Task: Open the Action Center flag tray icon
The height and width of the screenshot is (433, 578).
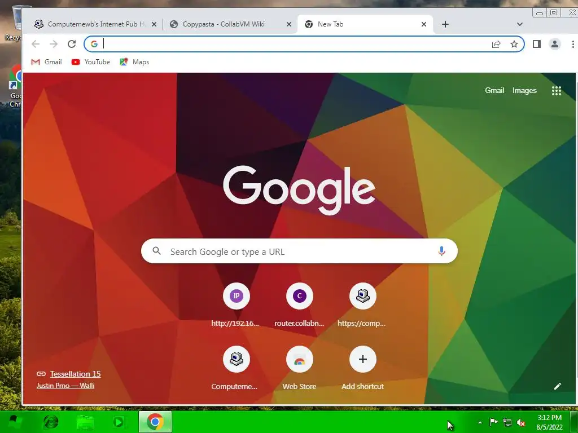Action: coord(493,422)
